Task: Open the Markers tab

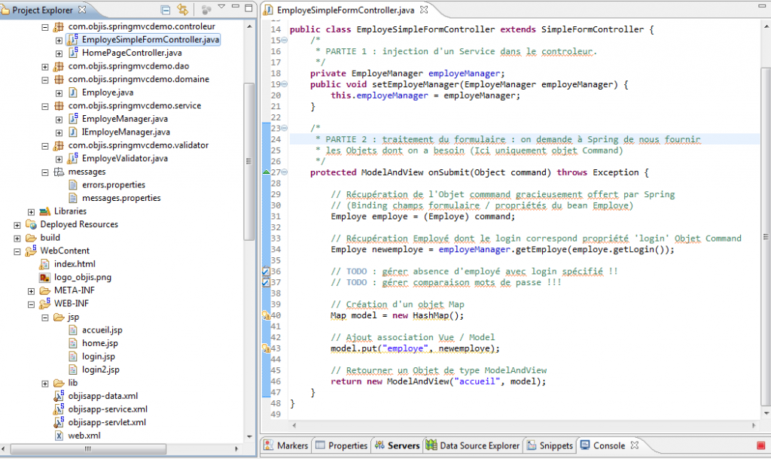Action: click(285, 445)
